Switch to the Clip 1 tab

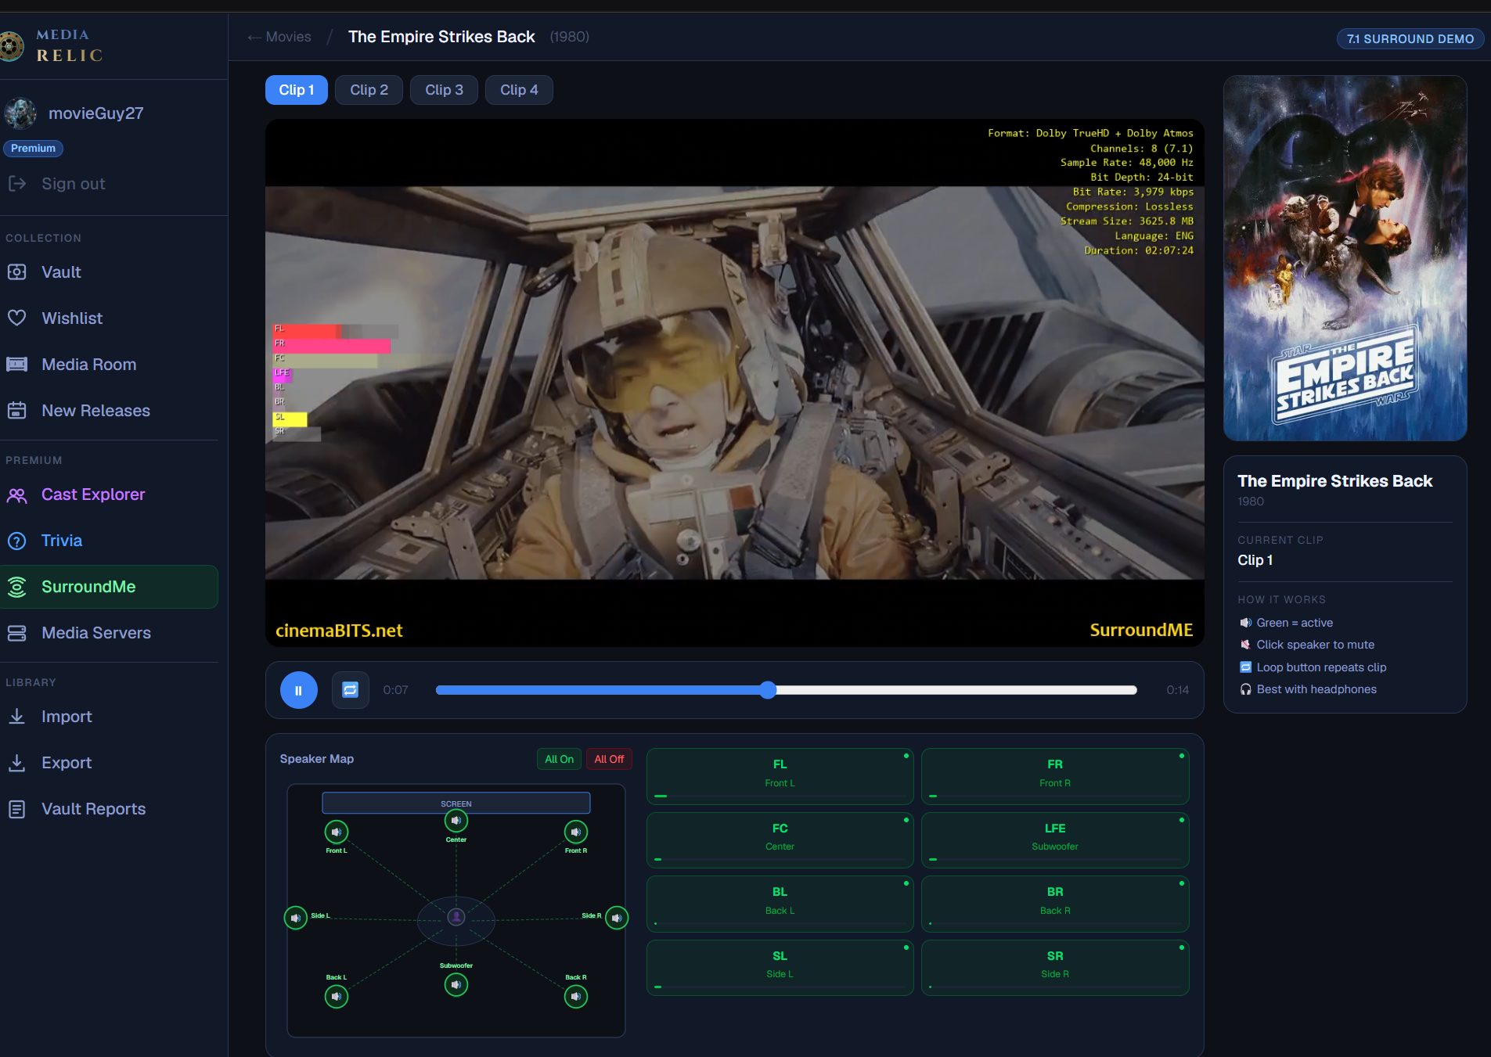click(x=297, y=90)
